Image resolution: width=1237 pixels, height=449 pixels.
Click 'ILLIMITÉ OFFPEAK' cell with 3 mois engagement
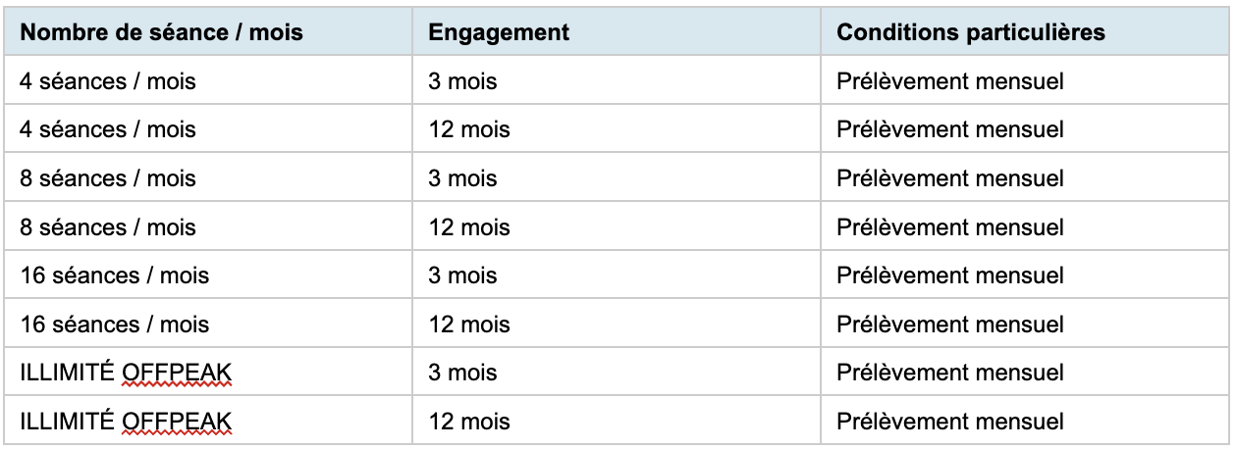coord(209,373)
